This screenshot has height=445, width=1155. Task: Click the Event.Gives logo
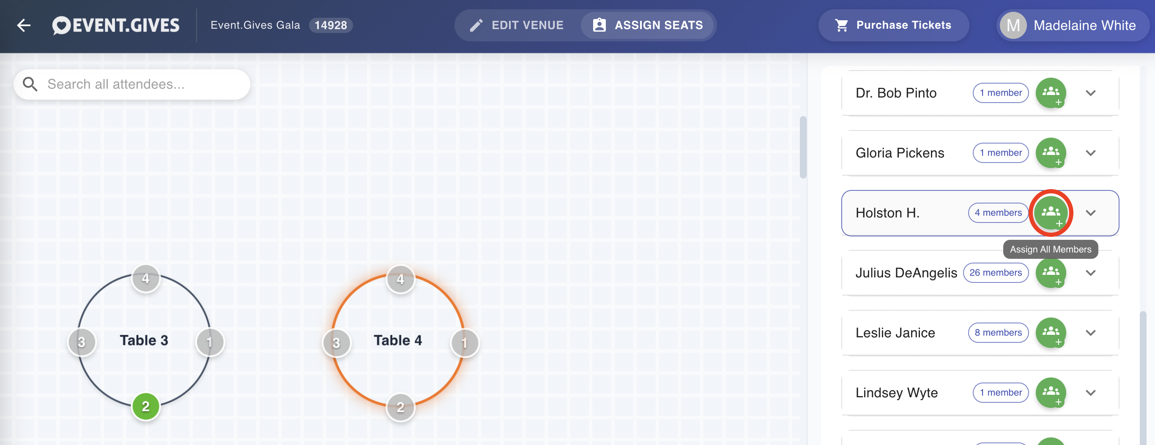click(x=116, y=25)
